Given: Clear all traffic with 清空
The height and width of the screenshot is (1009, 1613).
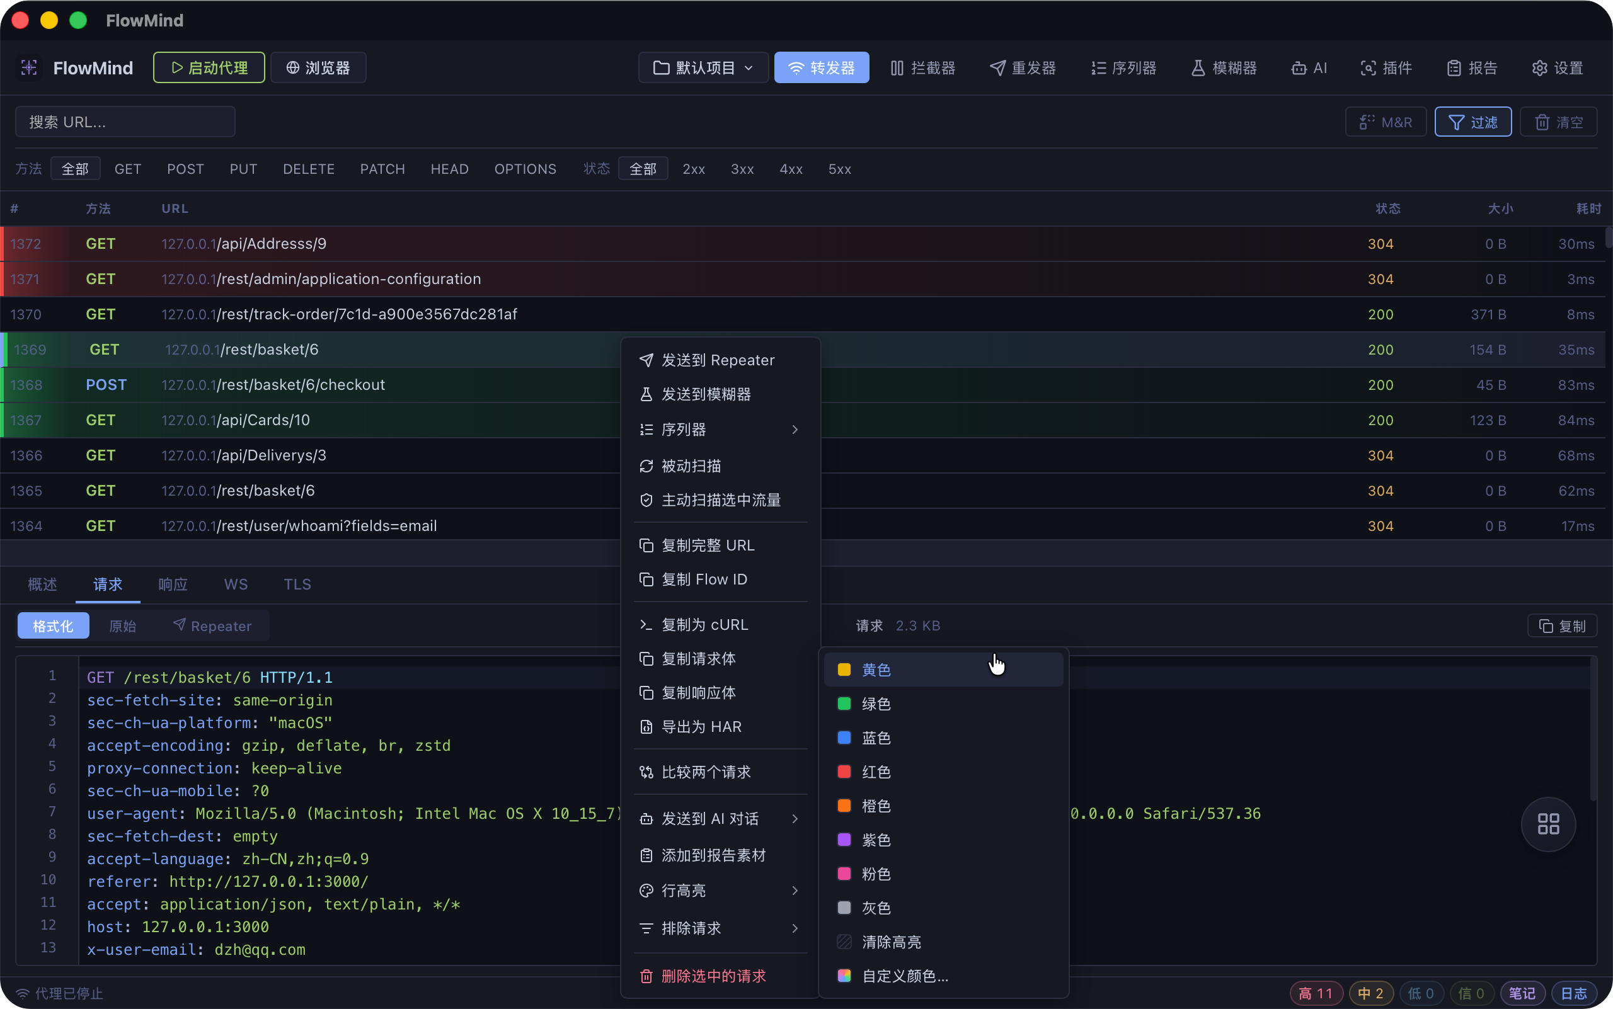Looking at the screenshot, I should click(1558, 122).
